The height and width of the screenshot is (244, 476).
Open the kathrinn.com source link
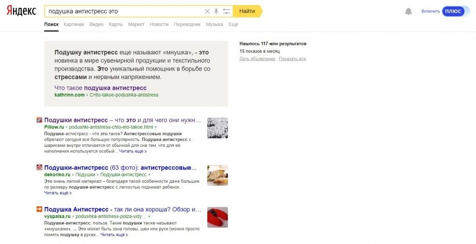70,95
